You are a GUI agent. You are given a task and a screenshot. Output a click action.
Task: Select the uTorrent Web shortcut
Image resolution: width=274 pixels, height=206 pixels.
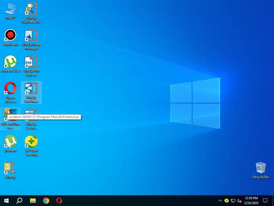point(10,64)
